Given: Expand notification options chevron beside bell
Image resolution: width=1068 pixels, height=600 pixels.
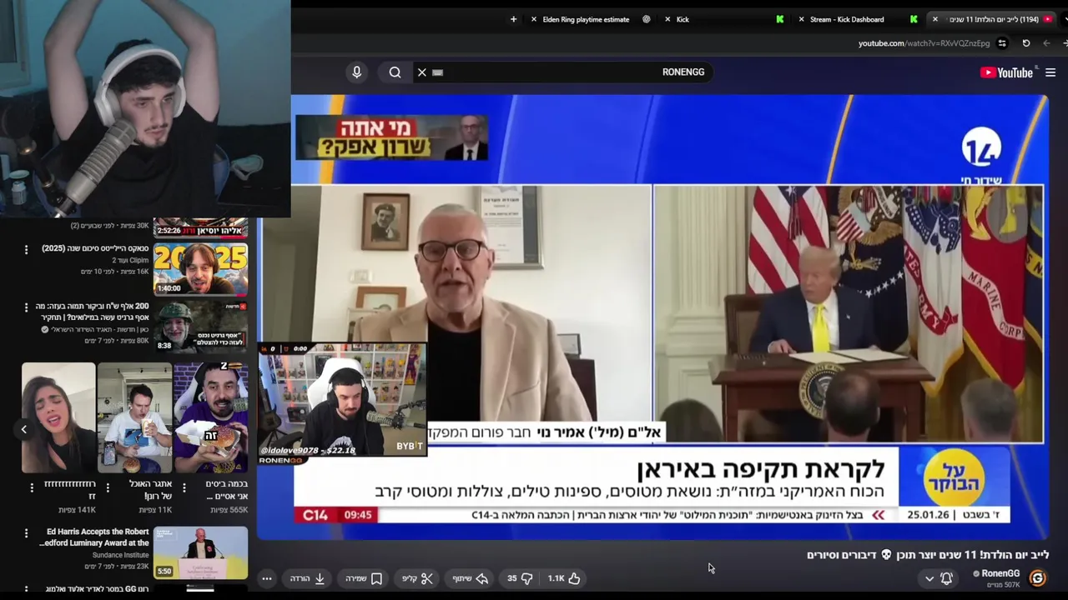Looking at the screenshot, I should (929, 578).
